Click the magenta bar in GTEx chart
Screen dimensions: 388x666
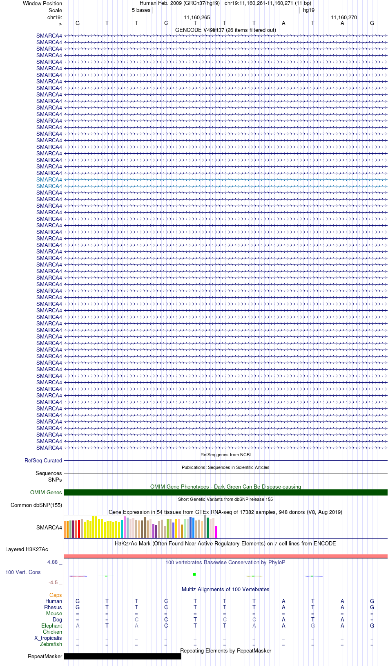coord(216,532)
